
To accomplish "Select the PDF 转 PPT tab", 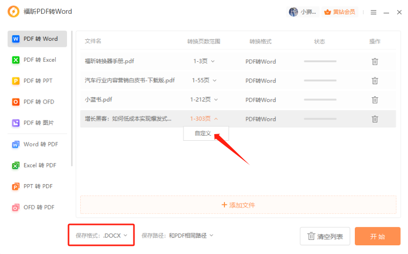I will [x=37, y=81].
